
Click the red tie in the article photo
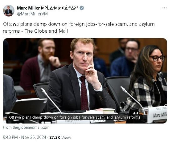click(84, 93)
